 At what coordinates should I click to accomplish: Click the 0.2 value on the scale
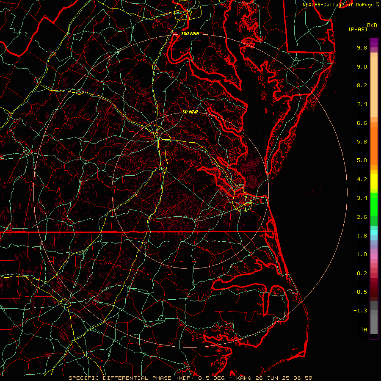(362, 273)
